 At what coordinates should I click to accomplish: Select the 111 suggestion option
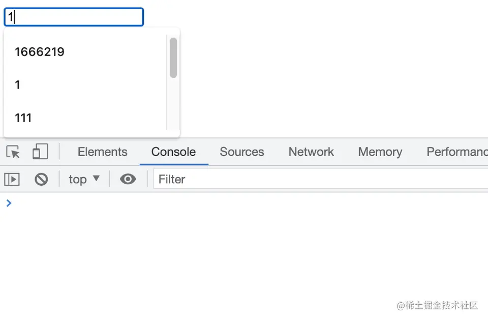pos(85,118)
